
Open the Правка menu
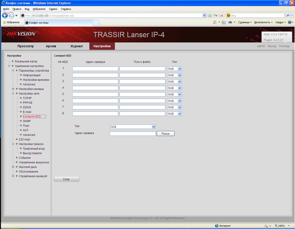[x=17, y=9]
